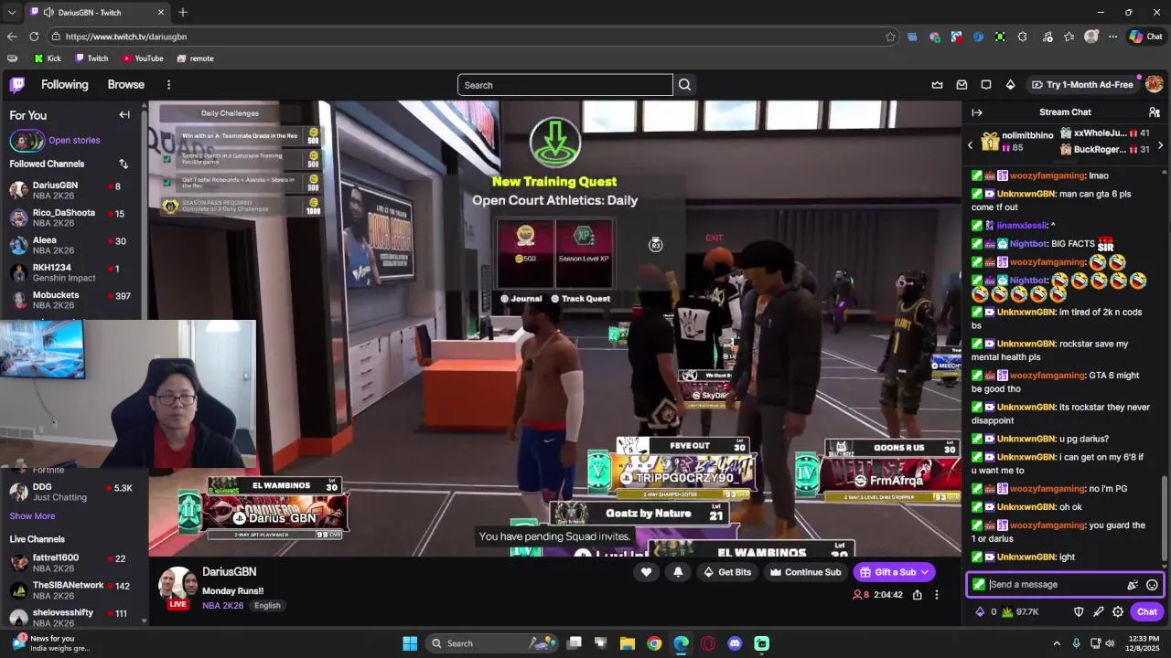Open the Copilot Chat button
Screen dimensions: 1171x658
click(x=1145, y=37)
